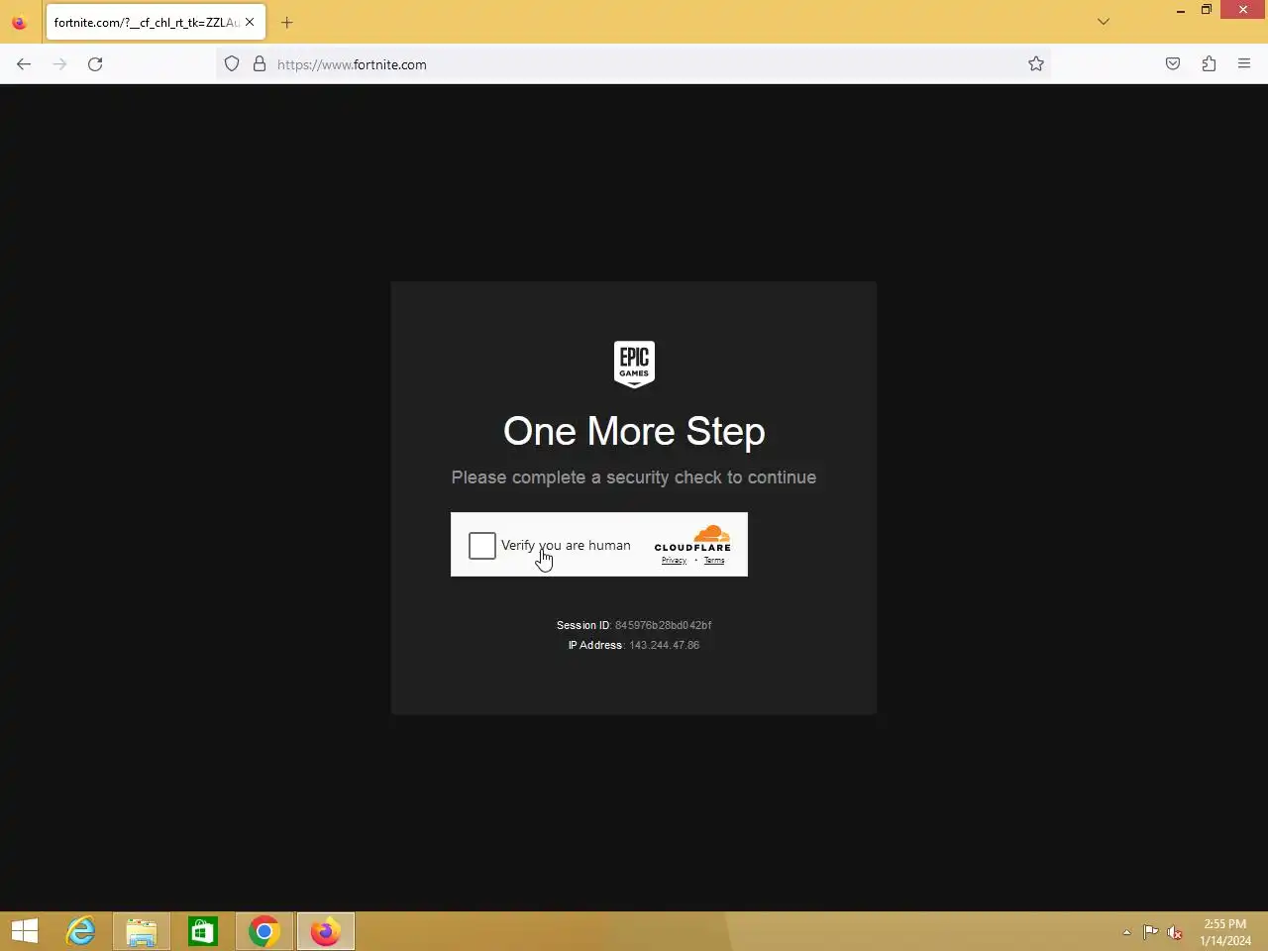Click the 'One More Step' heading
Viewport: 1268px width, 951px height.
coord(634,432)
